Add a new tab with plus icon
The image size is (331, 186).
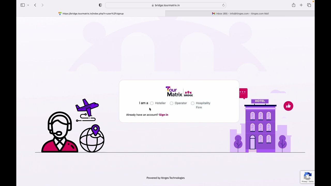(301, 5)
